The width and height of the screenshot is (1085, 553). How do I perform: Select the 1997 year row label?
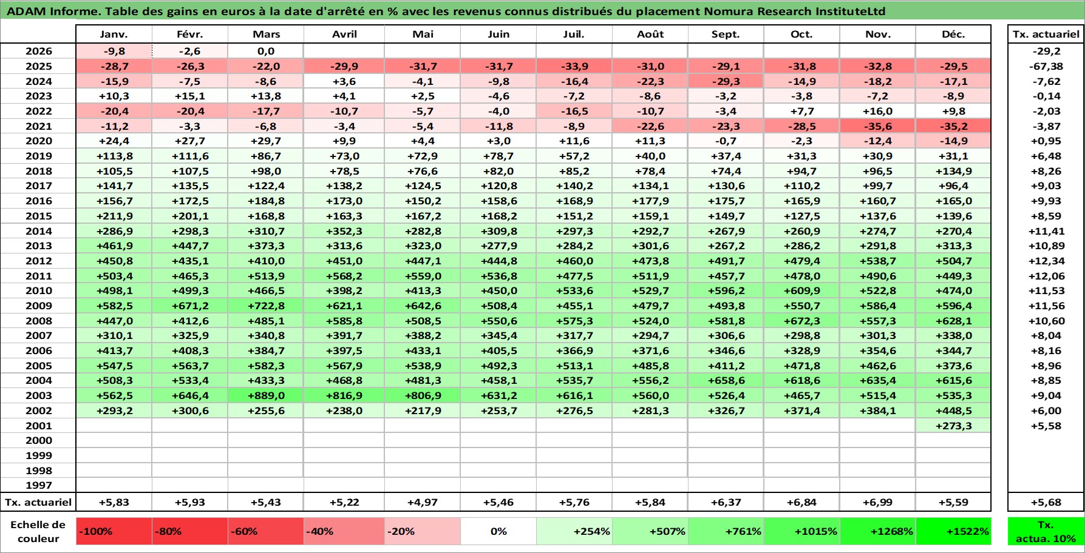(x=38, y=485)
